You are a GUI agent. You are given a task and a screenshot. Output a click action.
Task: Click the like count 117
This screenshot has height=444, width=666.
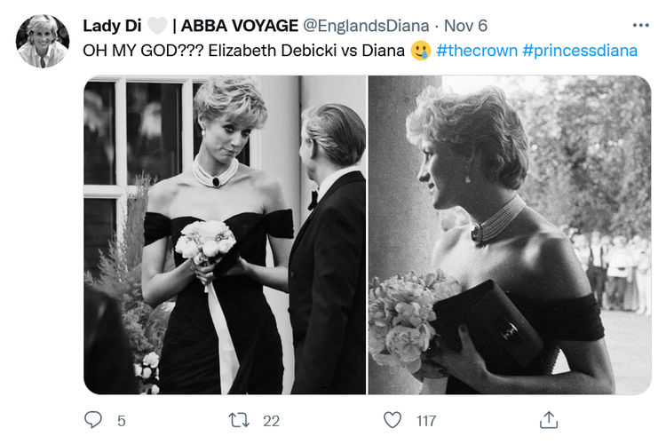pos(425,419)
